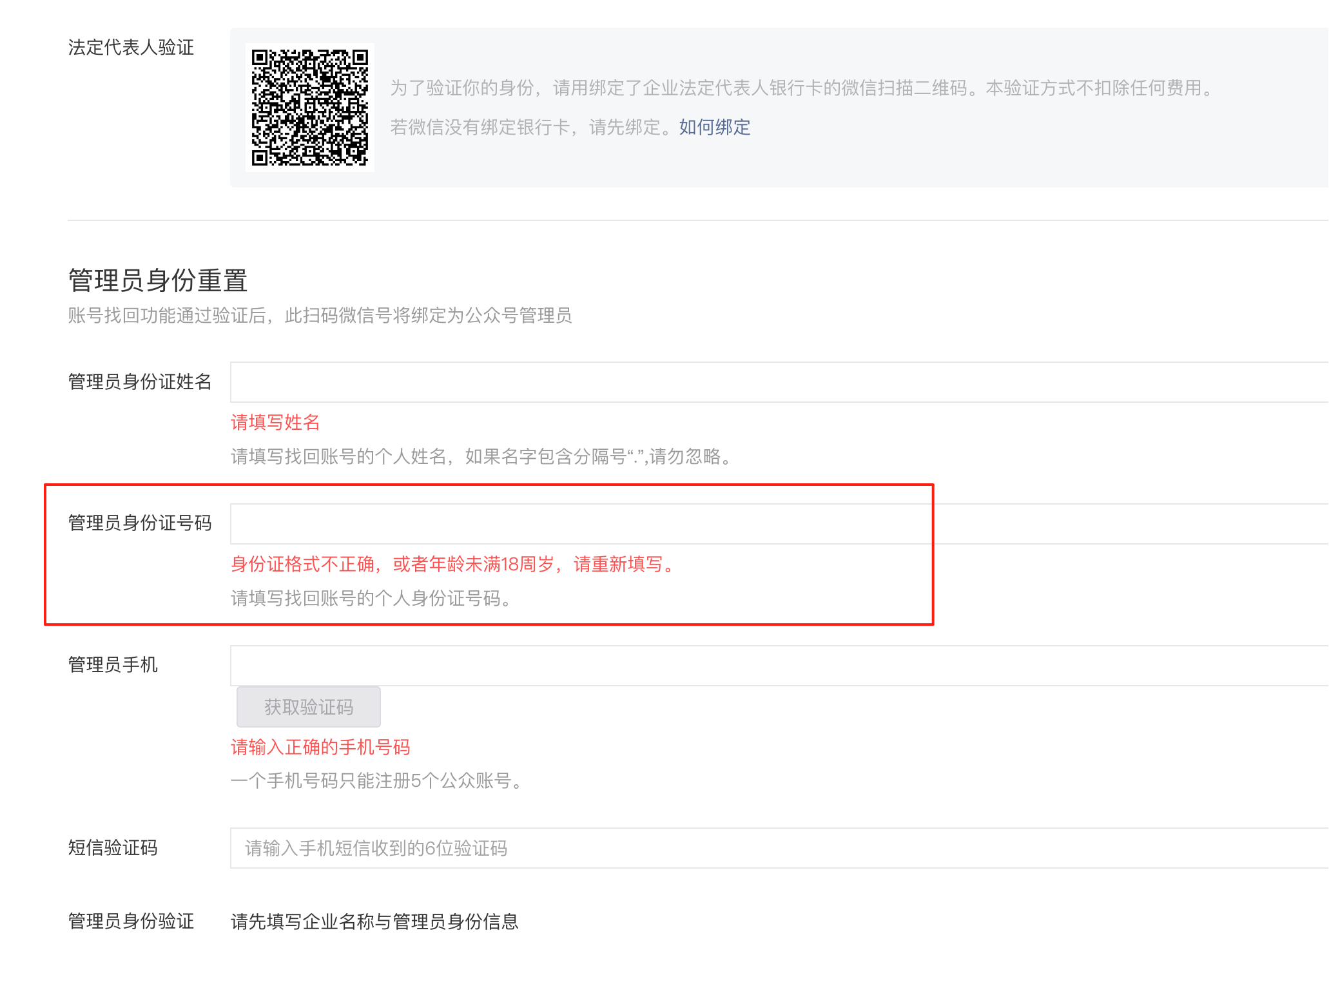The image size is (1329, 1004).
Task: Click the 短信验证码 six-digit code field
Action: pyautogui.click(x=779, y=848)
